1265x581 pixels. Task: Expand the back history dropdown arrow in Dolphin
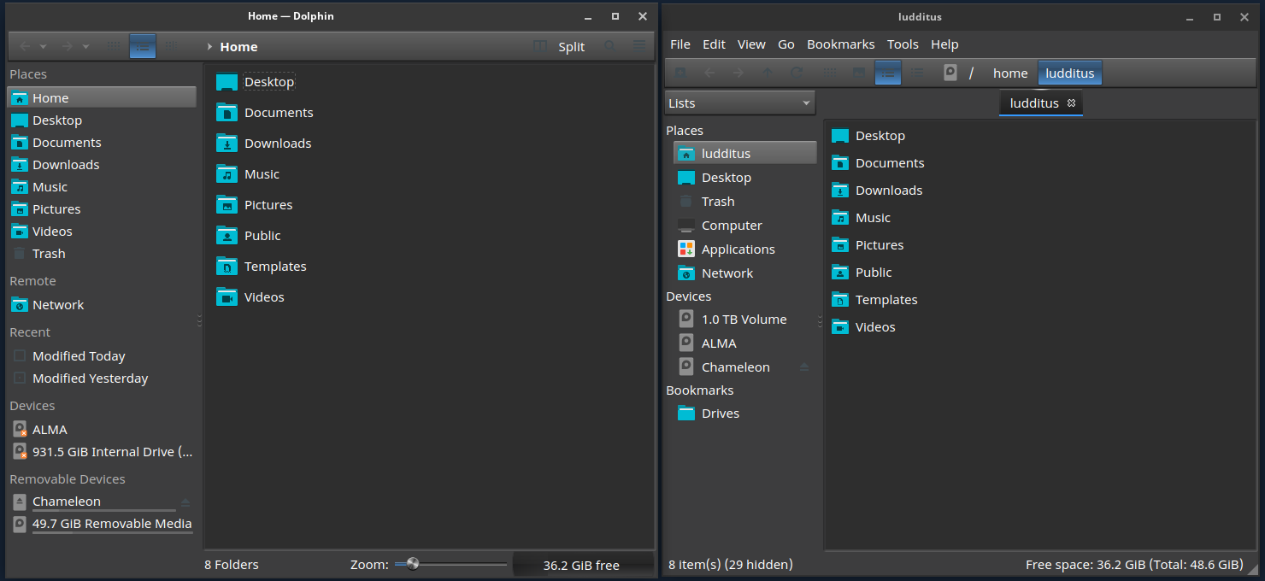pyautogui.click(x=44, y=47)
